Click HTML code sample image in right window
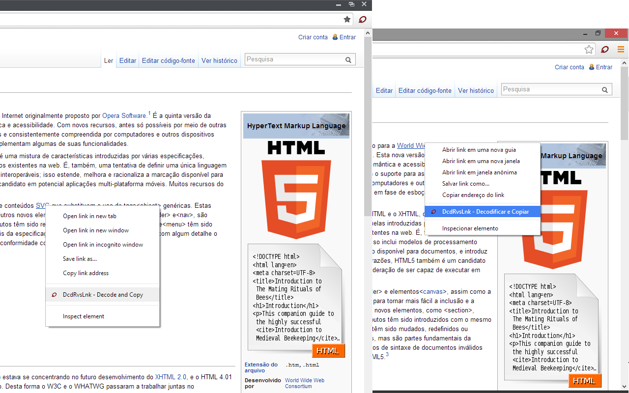The image size is (629, 393). tap(553, 330)
